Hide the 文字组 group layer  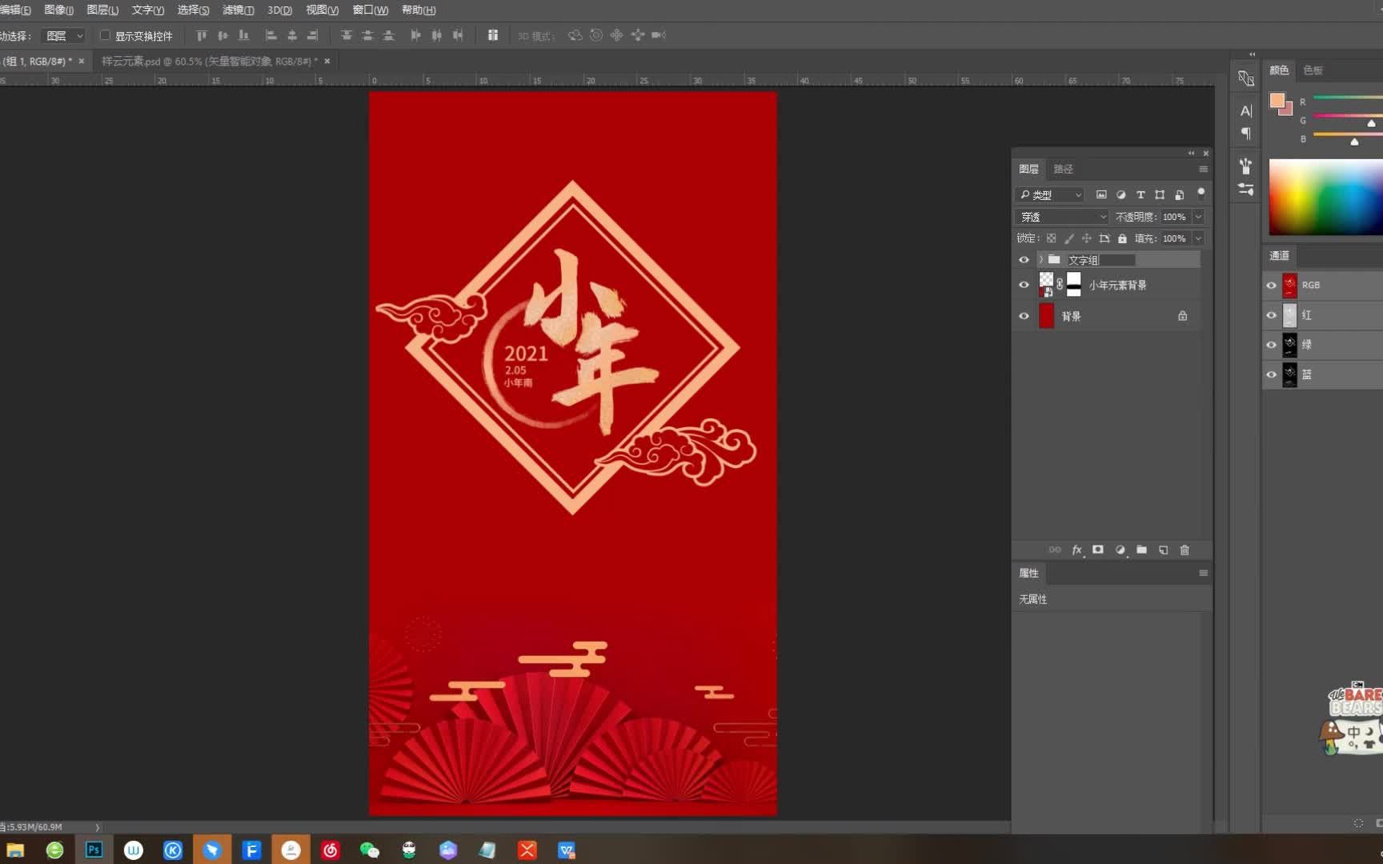click(1024, 260)
